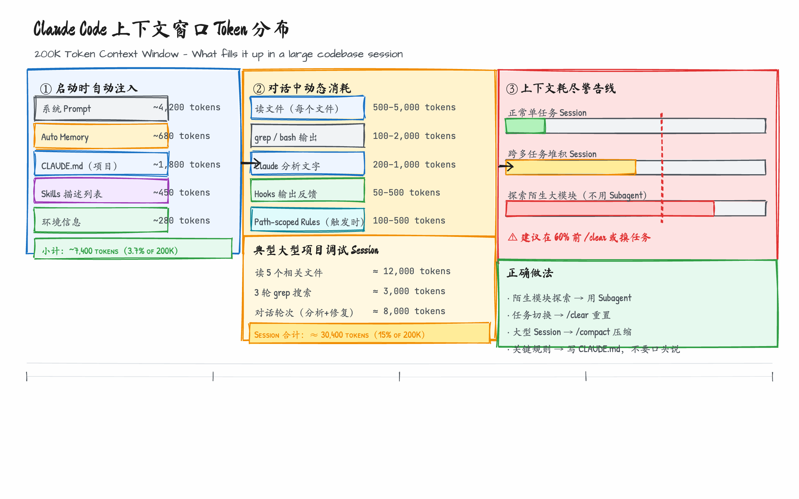Viewport: 799px width, 499px height.
Task: Click the "大型 Session → /compact 压缩" bullet
Action: coord(569,332)
